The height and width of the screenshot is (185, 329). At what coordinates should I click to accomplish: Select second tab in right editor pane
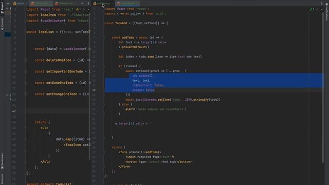click(x=127, y=4)
